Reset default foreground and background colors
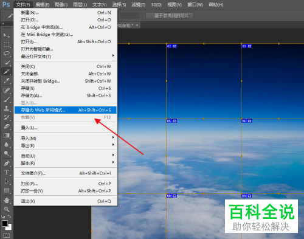Viewport: 304px width, 239px height. tap(3, 216)
